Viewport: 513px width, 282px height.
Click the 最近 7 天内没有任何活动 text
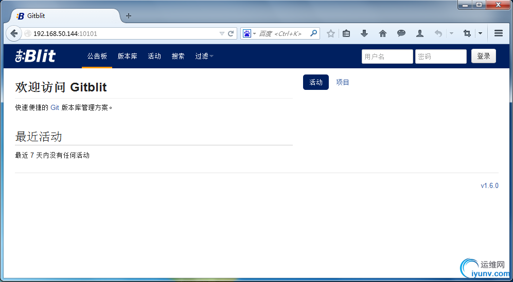pyautogui.click(x=52, y=155)
